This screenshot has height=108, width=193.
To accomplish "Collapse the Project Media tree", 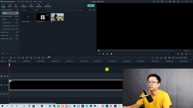I will click(x=1, y=10).
